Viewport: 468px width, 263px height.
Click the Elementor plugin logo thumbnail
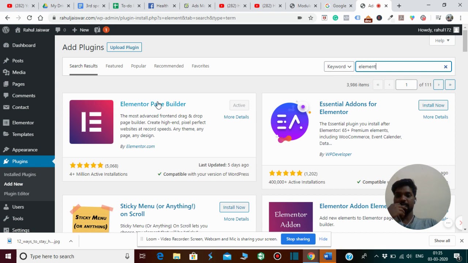[91, 122]
